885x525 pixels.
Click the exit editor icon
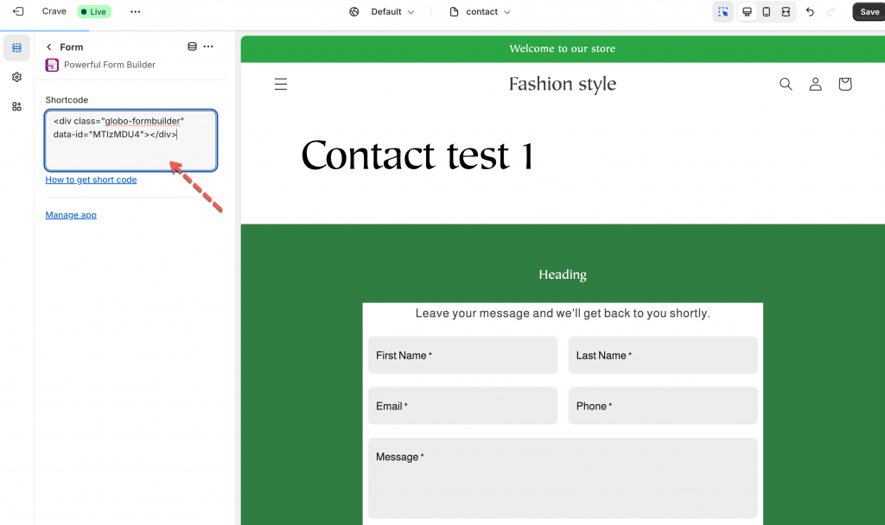coord(18,12)
